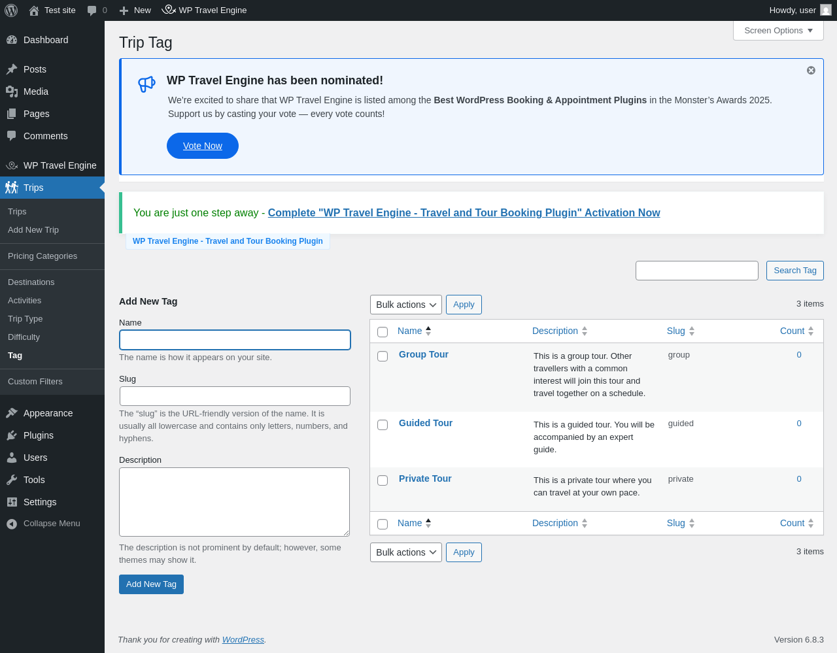Viewport: 837px width, 653px height.
Task: Check the Guided Tour row checkbox
Action: [x=383, y=425]
